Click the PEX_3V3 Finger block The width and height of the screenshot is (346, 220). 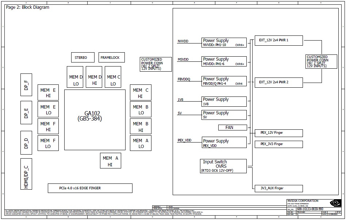click(x=279, y=144)
